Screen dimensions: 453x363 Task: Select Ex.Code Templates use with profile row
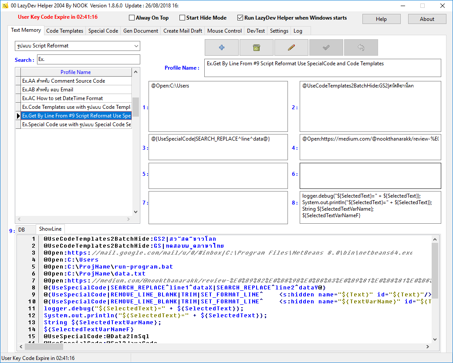tap(76, 107)
